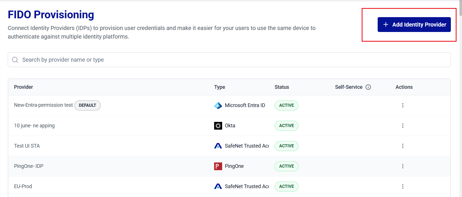This screenshot has width=462, height=197.
Task: Click the Add Identity Provider button
Action: click(x=414, y=25)
